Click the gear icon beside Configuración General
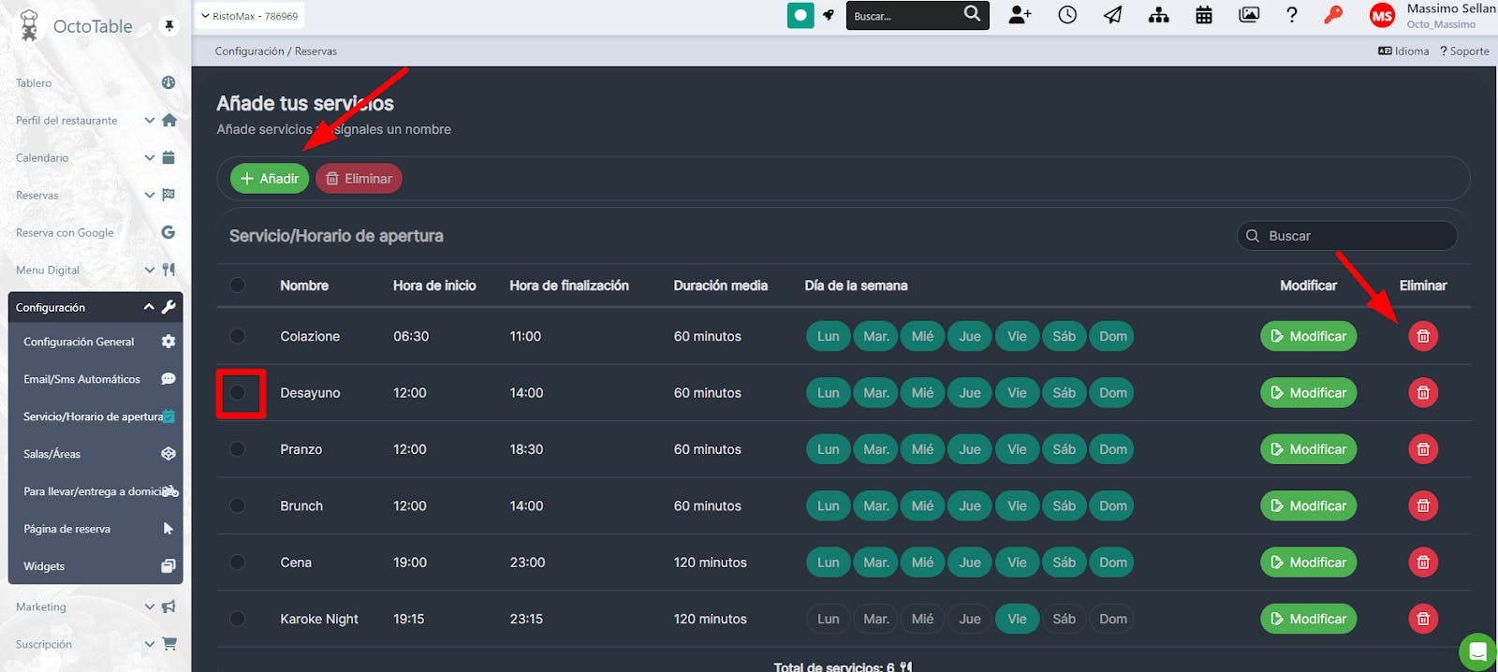This screenshot has height=672, width=1498. coord(169,342)
